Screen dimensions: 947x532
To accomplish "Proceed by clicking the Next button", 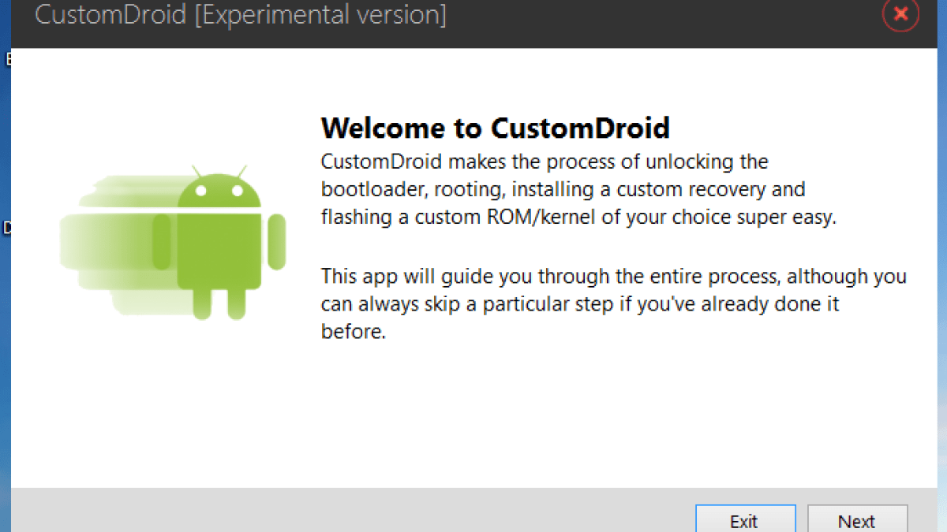I will [x=857, y=520].
